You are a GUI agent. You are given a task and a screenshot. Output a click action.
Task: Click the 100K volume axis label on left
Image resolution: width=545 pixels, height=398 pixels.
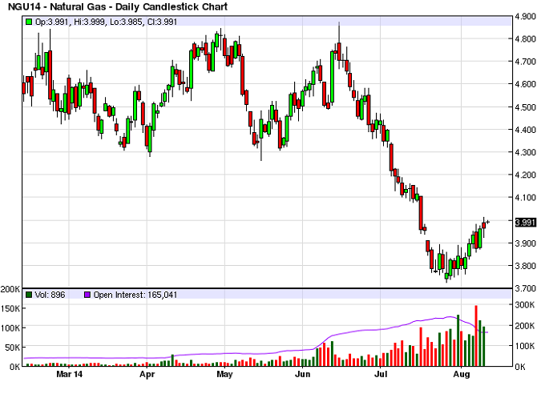point(10,328)
